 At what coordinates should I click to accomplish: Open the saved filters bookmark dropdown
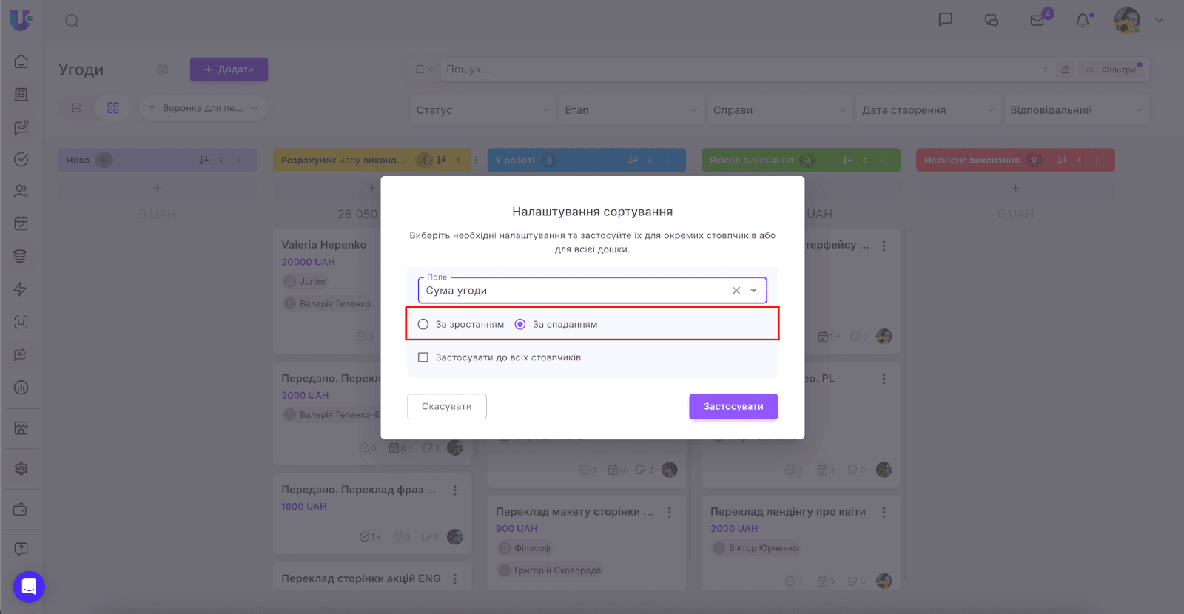pyautogui.click(x=425, y=70)
